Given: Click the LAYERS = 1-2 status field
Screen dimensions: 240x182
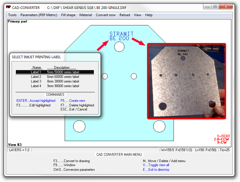Looking at the screenshot, I should [19, 150].
